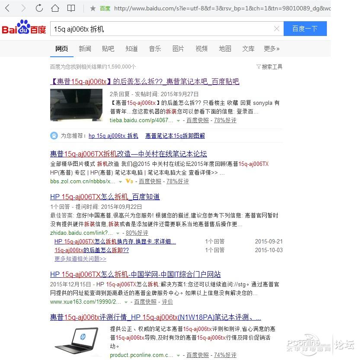Viewport: 358px width, 360px height.
Task: Open 百度快照 for the xue163 result
Action: click(x=145, y=302)
